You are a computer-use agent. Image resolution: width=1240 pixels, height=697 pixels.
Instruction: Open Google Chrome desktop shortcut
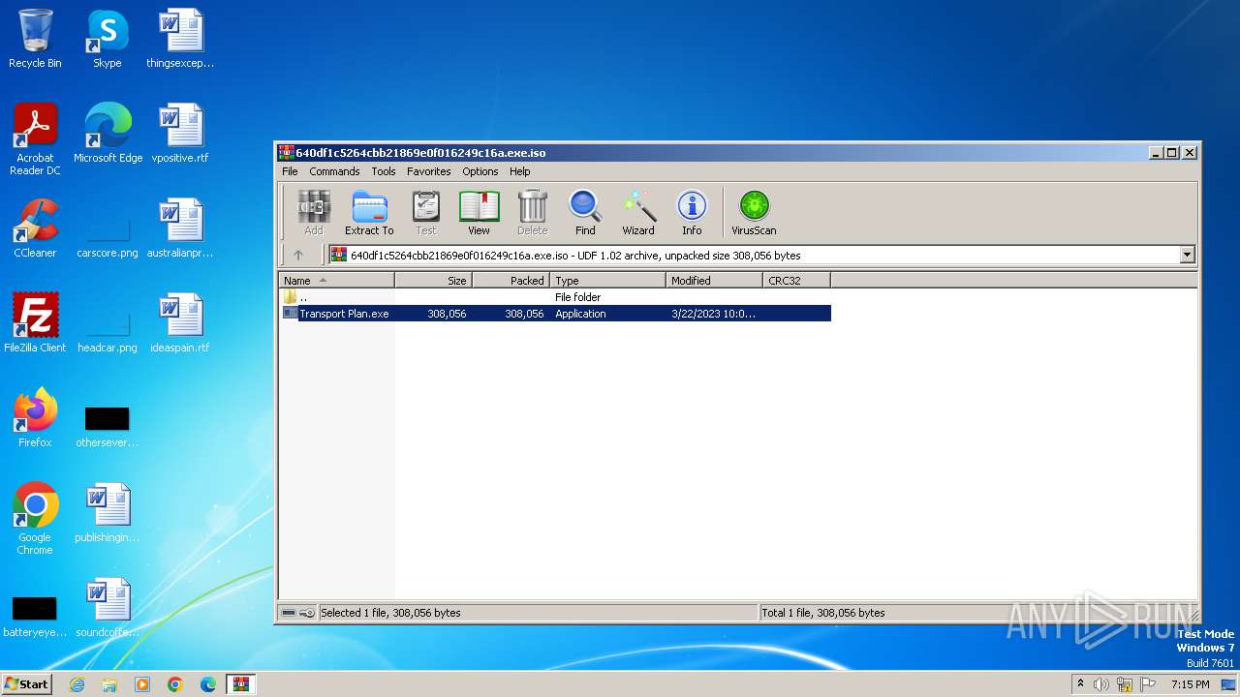(35, 520)
